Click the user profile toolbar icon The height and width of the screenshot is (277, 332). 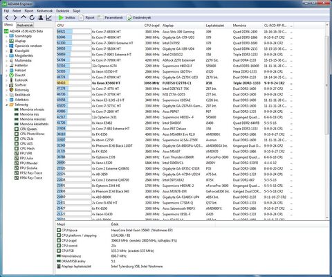click(x=40, y=17)
